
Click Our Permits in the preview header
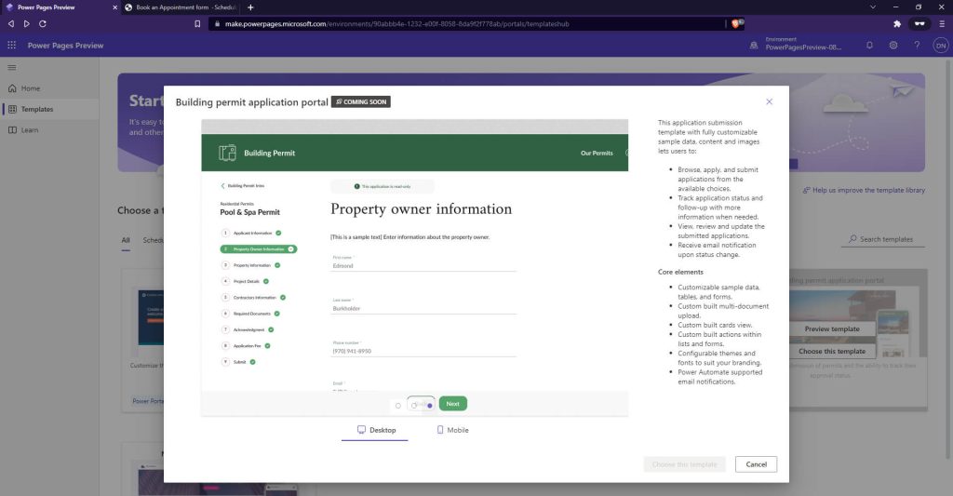click(x=597, y=154)
